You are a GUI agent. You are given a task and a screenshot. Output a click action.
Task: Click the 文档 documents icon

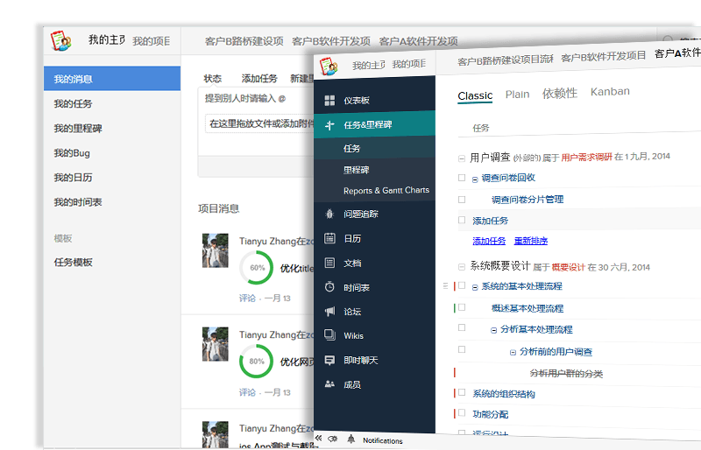(329, 263)
